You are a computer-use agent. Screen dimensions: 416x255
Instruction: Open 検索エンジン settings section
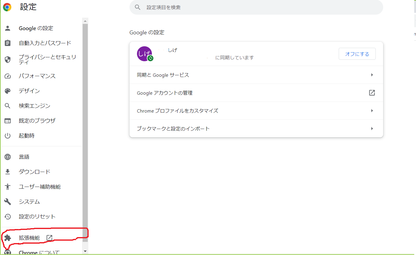coord(34,106)
